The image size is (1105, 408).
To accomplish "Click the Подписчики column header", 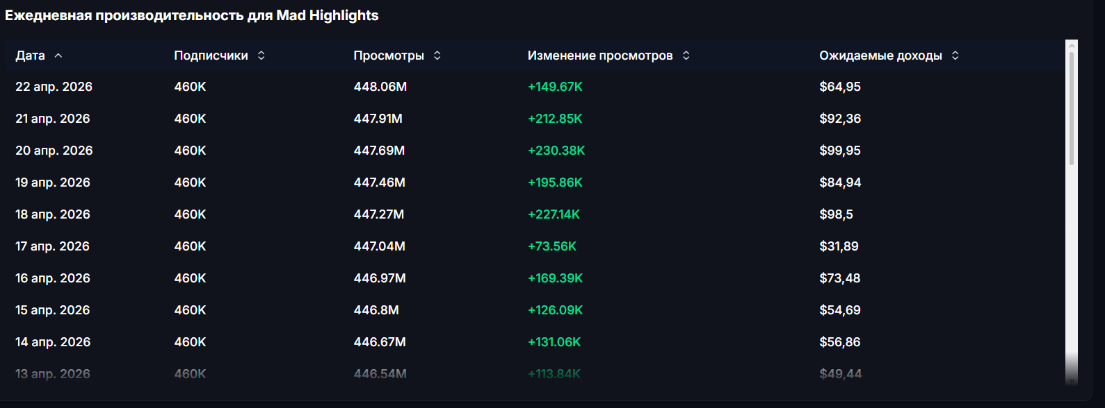I will pyautogui.click(x=211, y=56).
